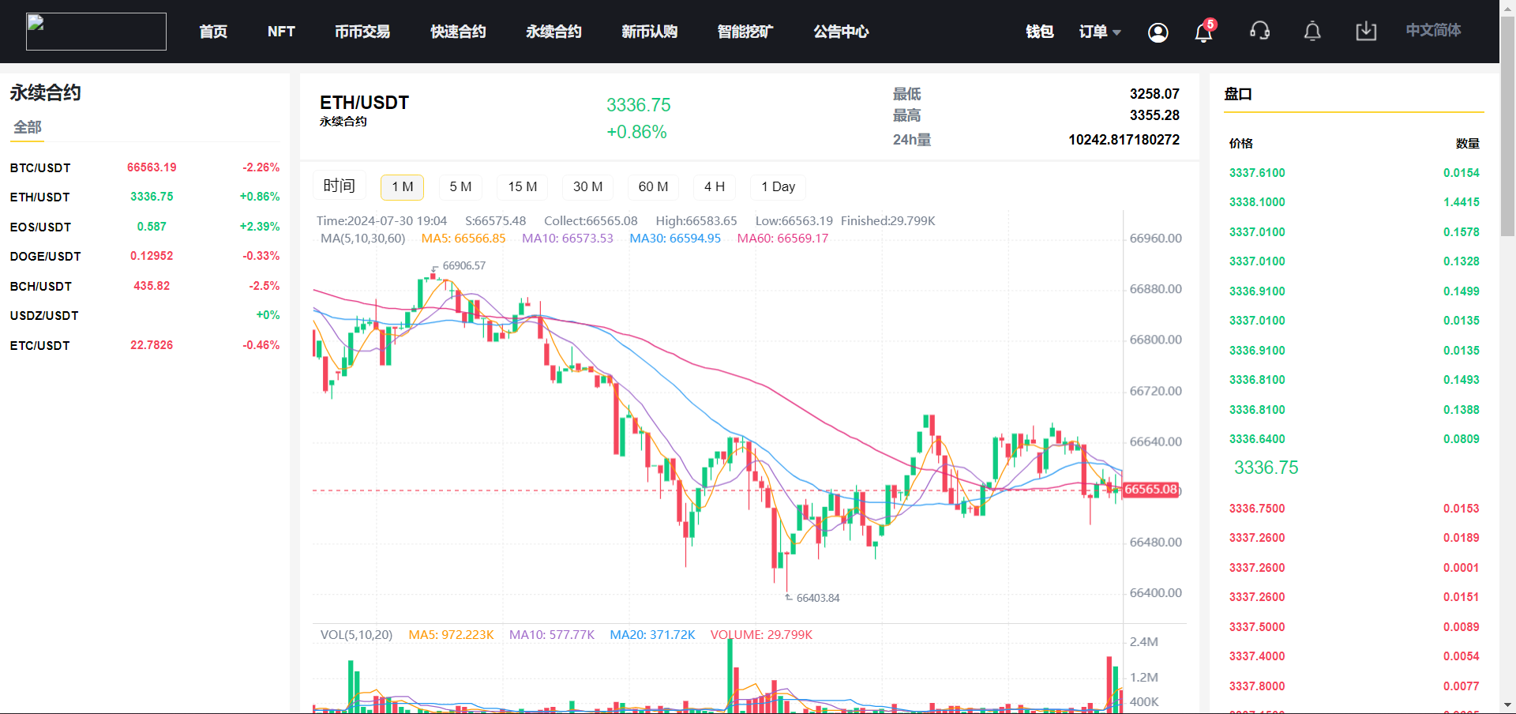Go to the NFT page
The height and width of the screenshot is (714, 1516).
click(x=281, y=32)
